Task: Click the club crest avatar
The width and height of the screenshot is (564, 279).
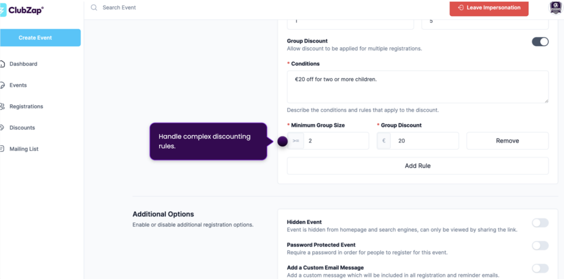Action: [556, 8]
